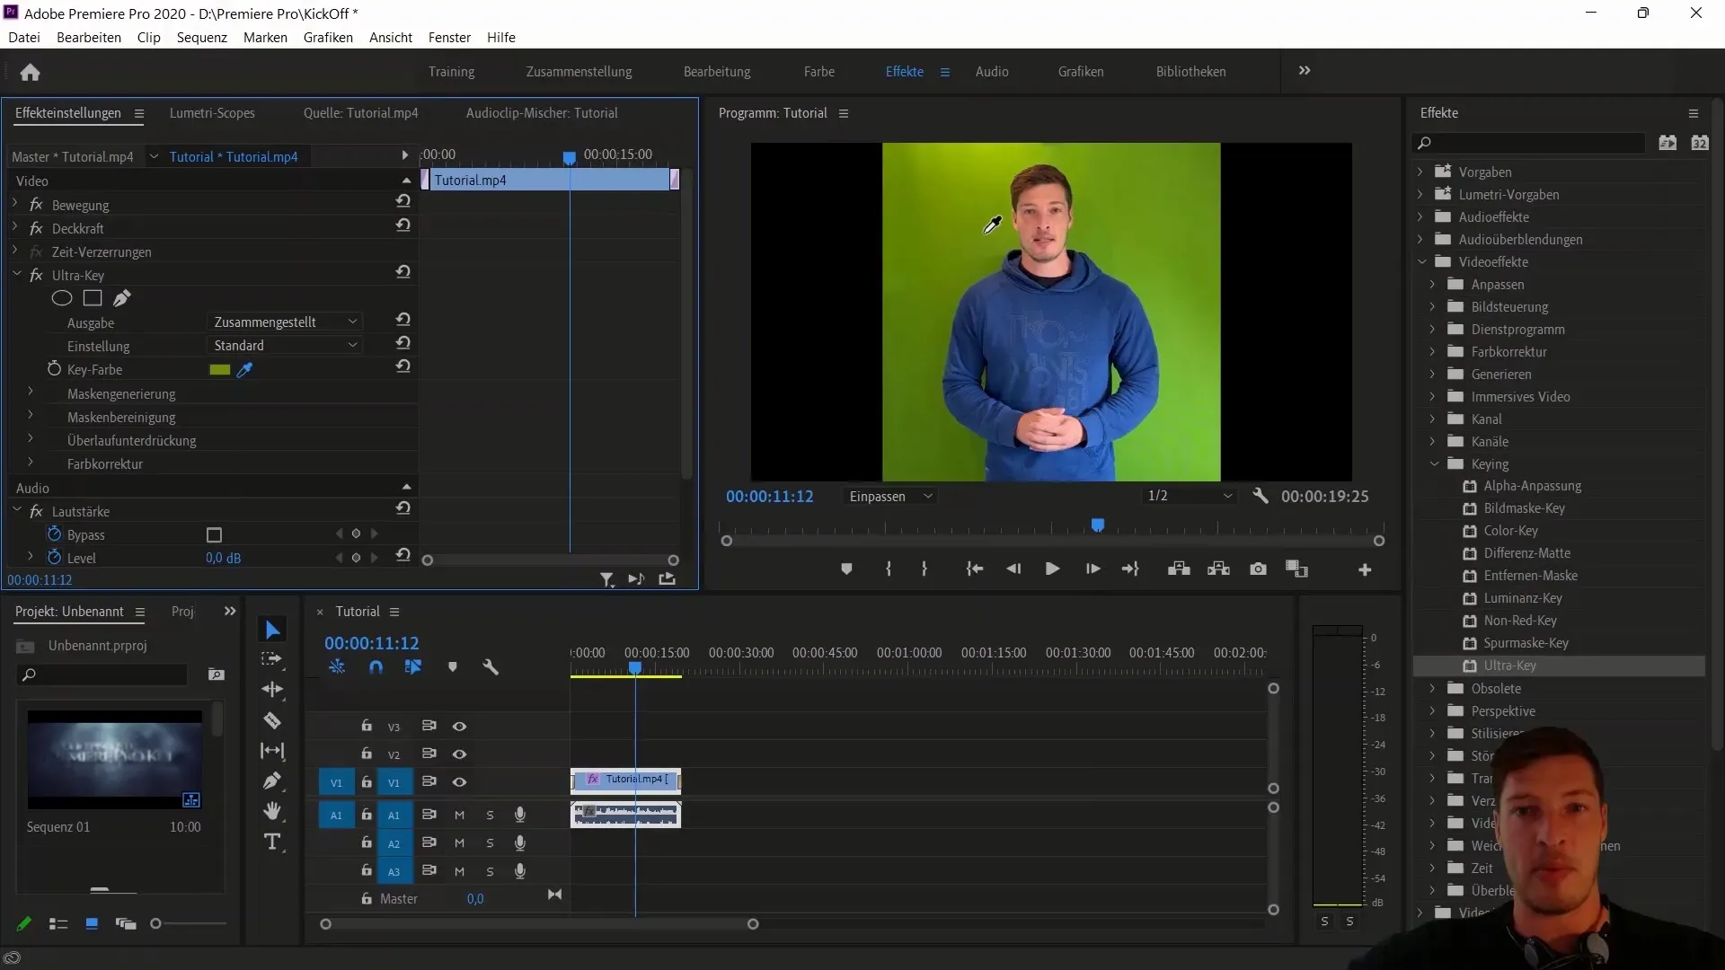Click the Extract button in Program monitor

[1218, 569]
